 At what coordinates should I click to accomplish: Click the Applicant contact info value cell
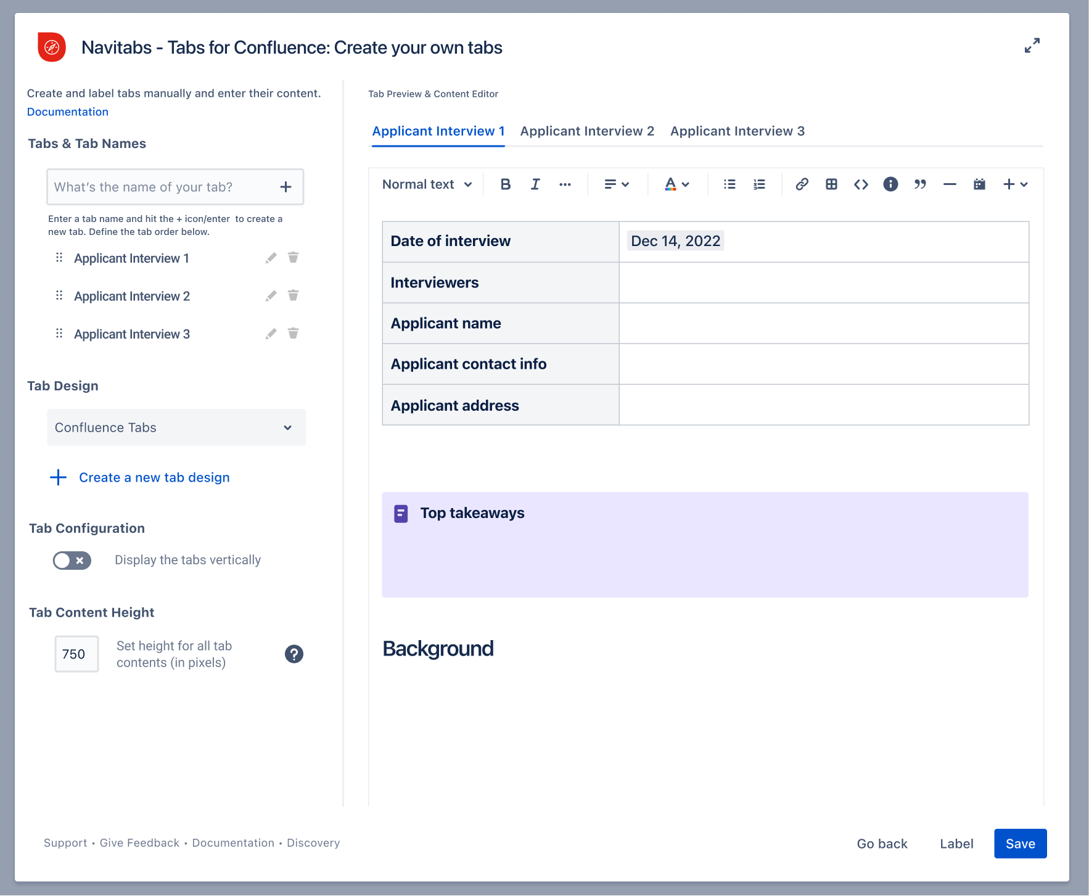(x=824, y=364)
